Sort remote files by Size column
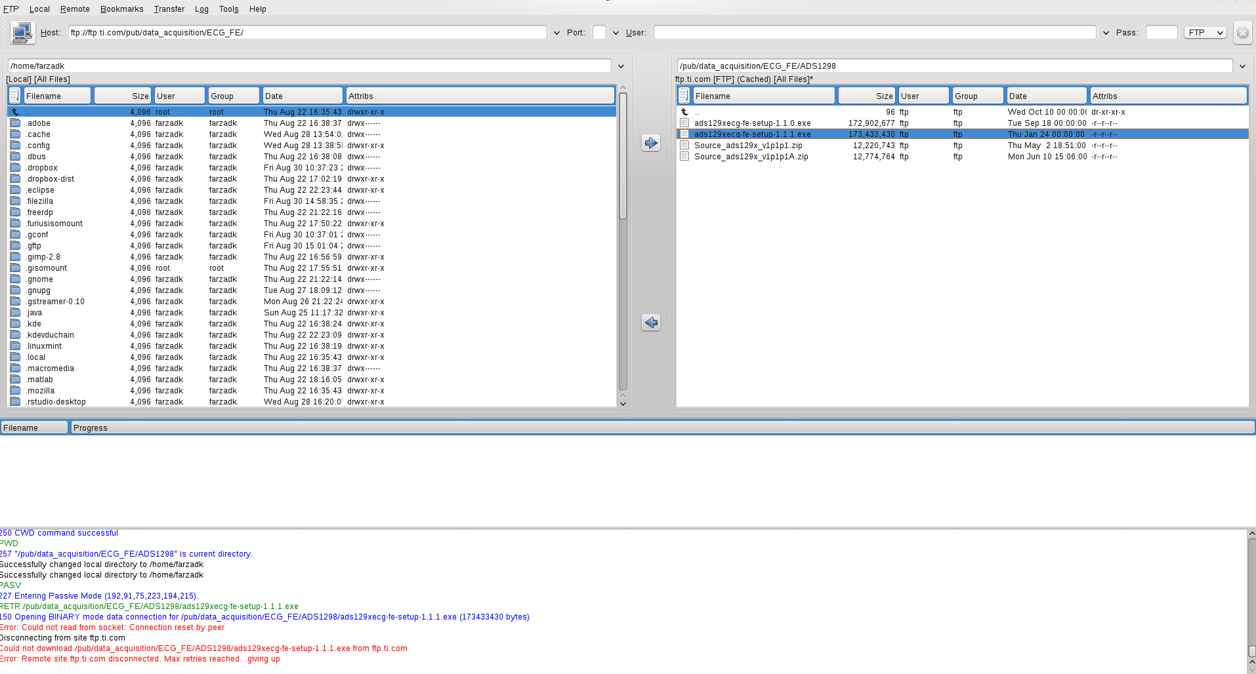This screenshot has width=1256, height=674. click(867, 96)
